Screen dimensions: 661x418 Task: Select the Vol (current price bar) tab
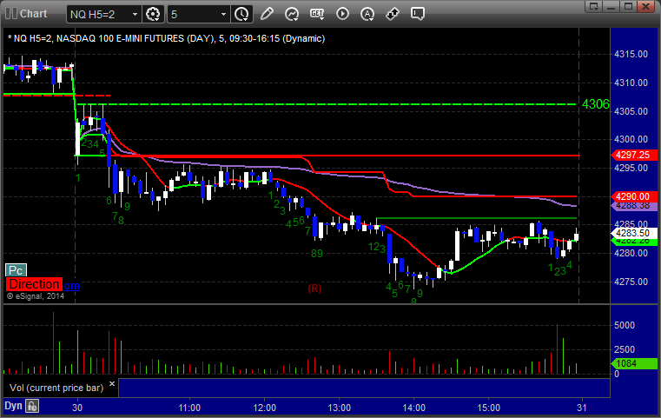point(56,388)
